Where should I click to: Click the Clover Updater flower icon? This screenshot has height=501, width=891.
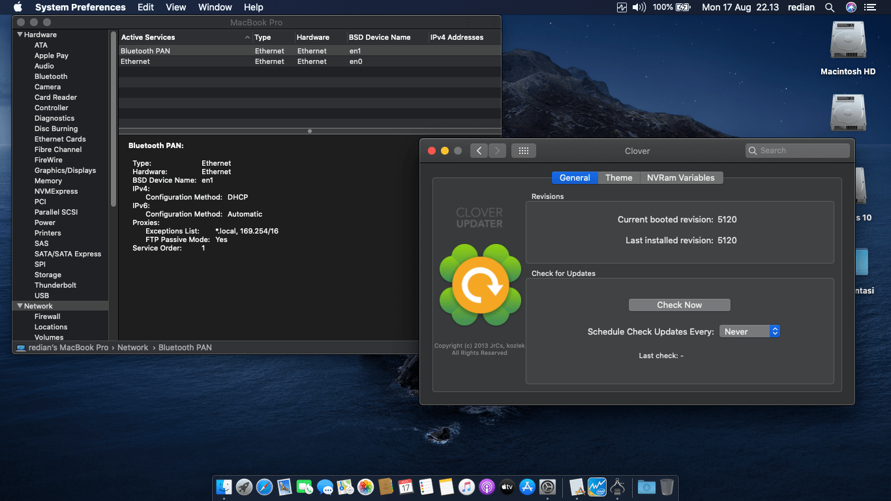[x=480, y=285]
